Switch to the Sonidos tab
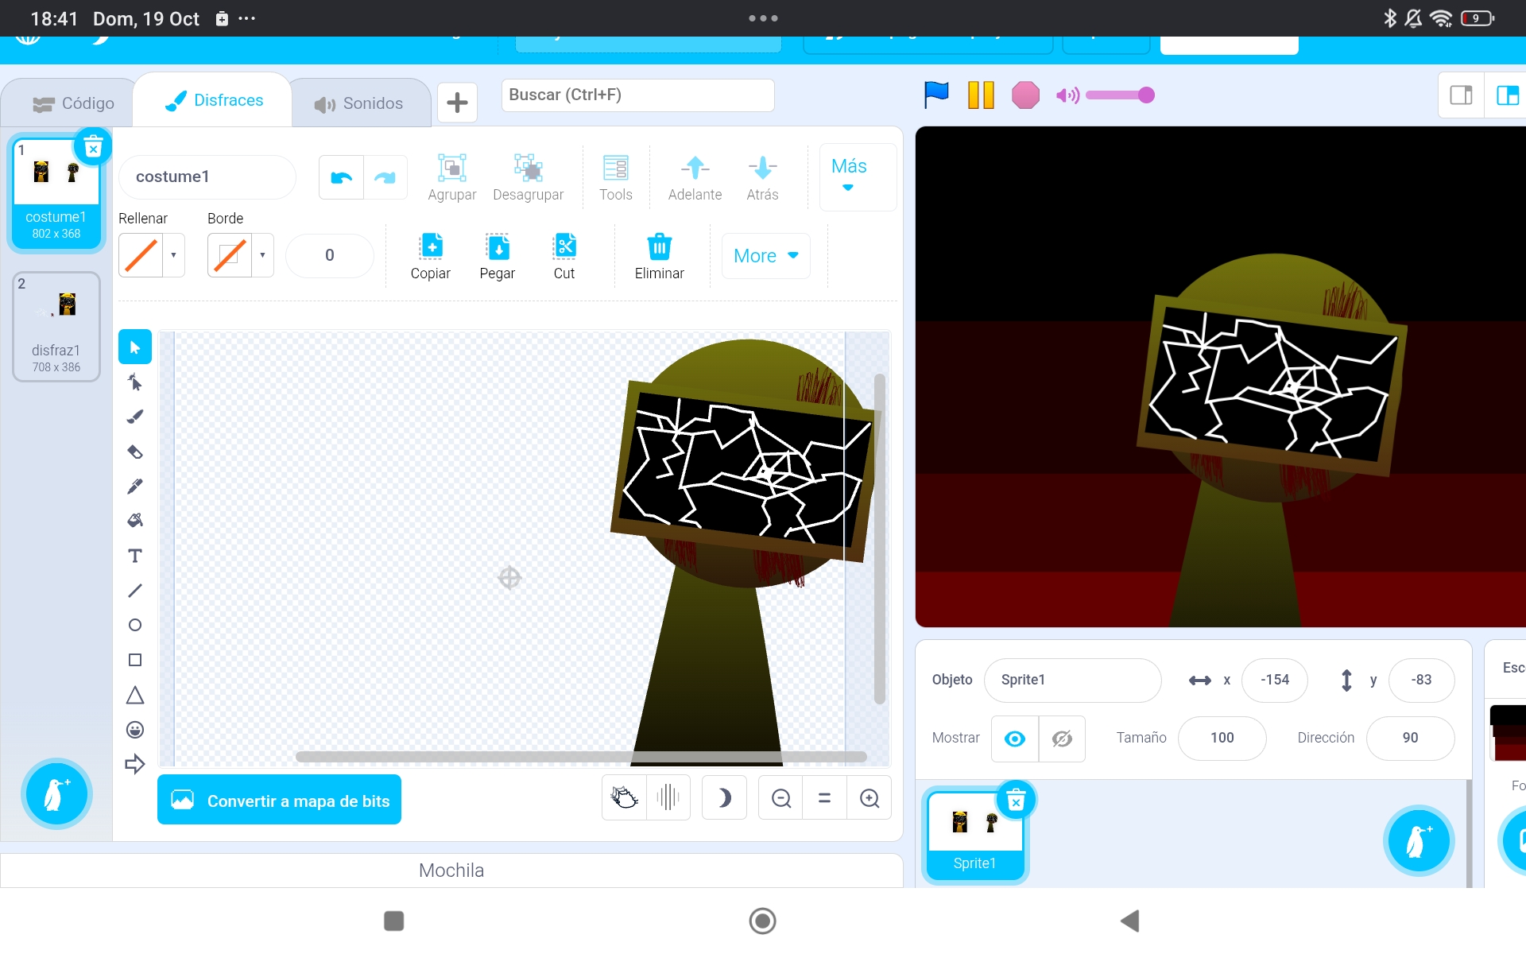Screen dimensions: 1526x954 [x=359, y=103]
